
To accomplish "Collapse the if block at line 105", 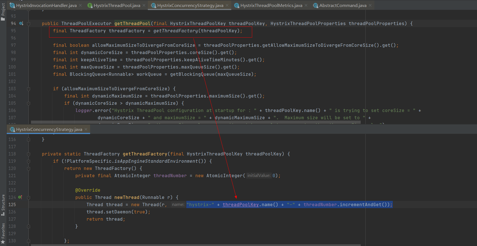I will click(28, 103).
